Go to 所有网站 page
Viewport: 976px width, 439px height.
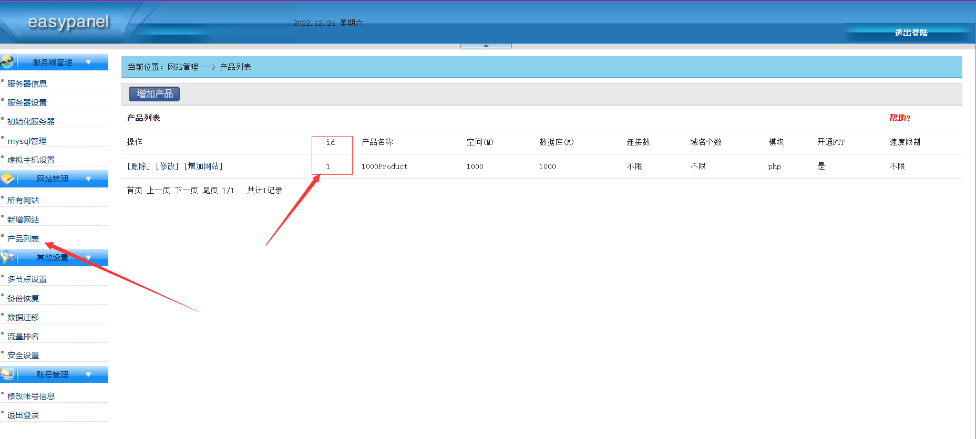tap(23, 201)
